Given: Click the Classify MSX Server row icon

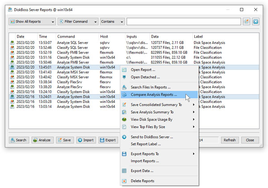Looking at the screenshot, I should [x=12, y=77].
